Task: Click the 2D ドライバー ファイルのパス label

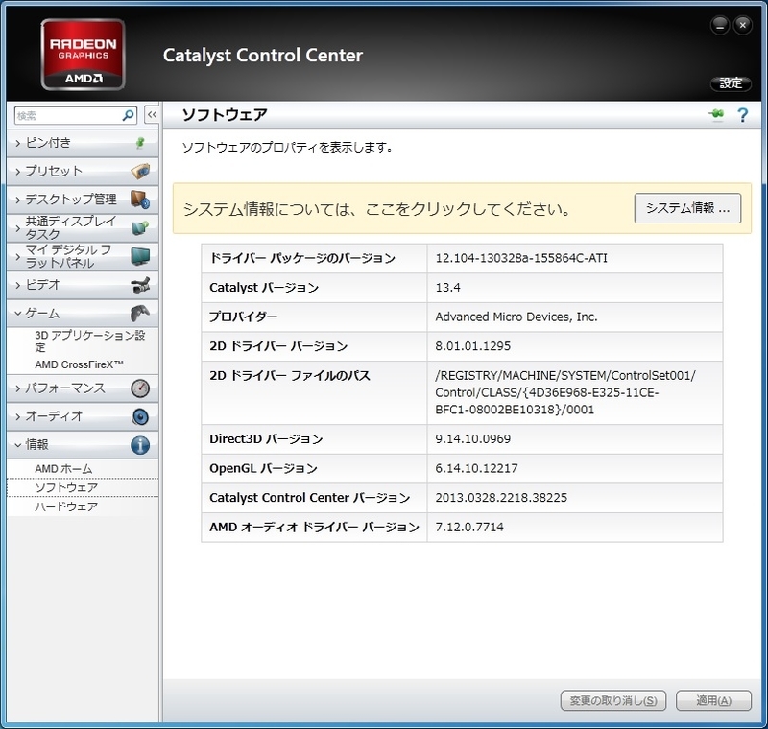Action: click(x=290, y=375)
